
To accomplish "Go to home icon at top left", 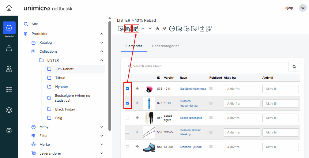I will pyautogui.click(x=9, y=8).
